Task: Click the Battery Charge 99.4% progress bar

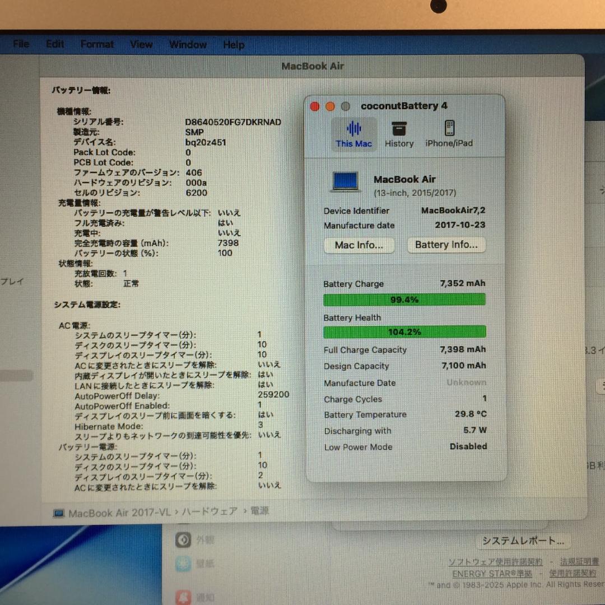Action: click(404, 300)
